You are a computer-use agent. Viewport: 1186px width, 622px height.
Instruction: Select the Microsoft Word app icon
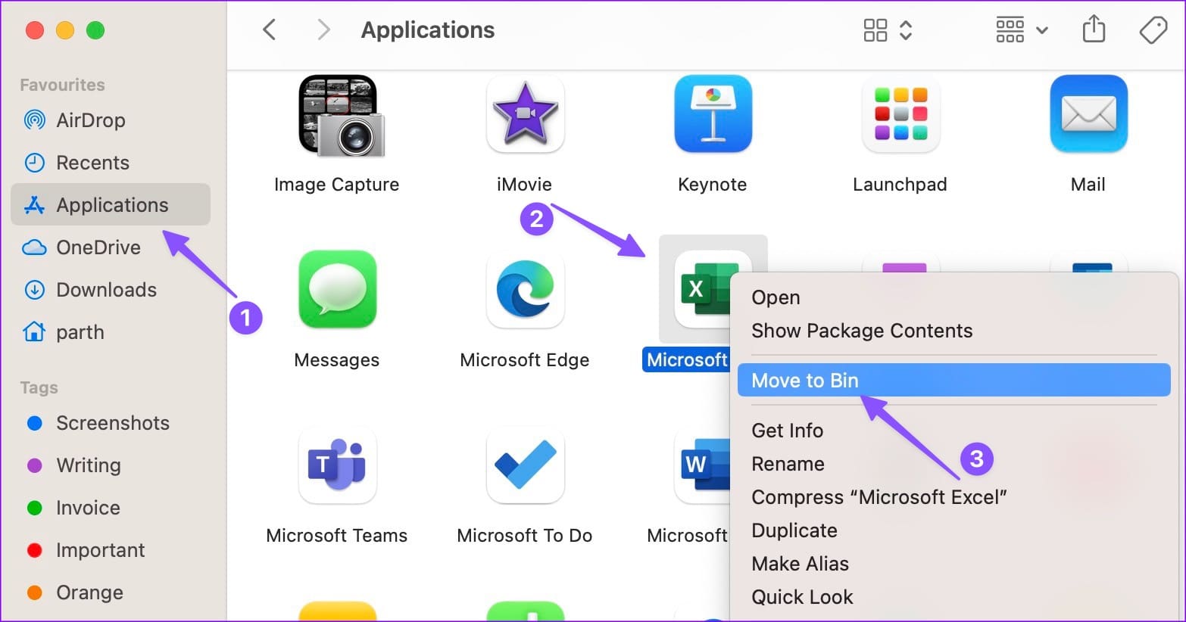coord(702,465)
